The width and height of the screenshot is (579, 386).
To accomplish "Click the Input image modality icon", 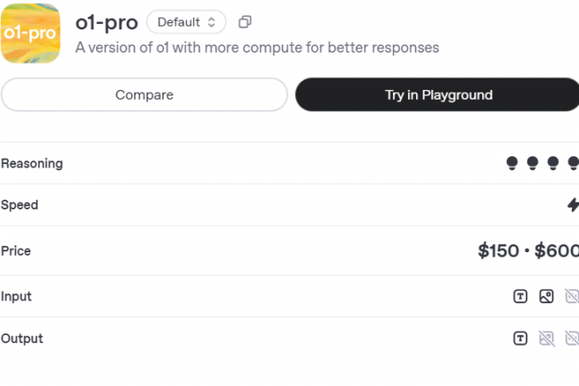I will [x=547, y=296].
